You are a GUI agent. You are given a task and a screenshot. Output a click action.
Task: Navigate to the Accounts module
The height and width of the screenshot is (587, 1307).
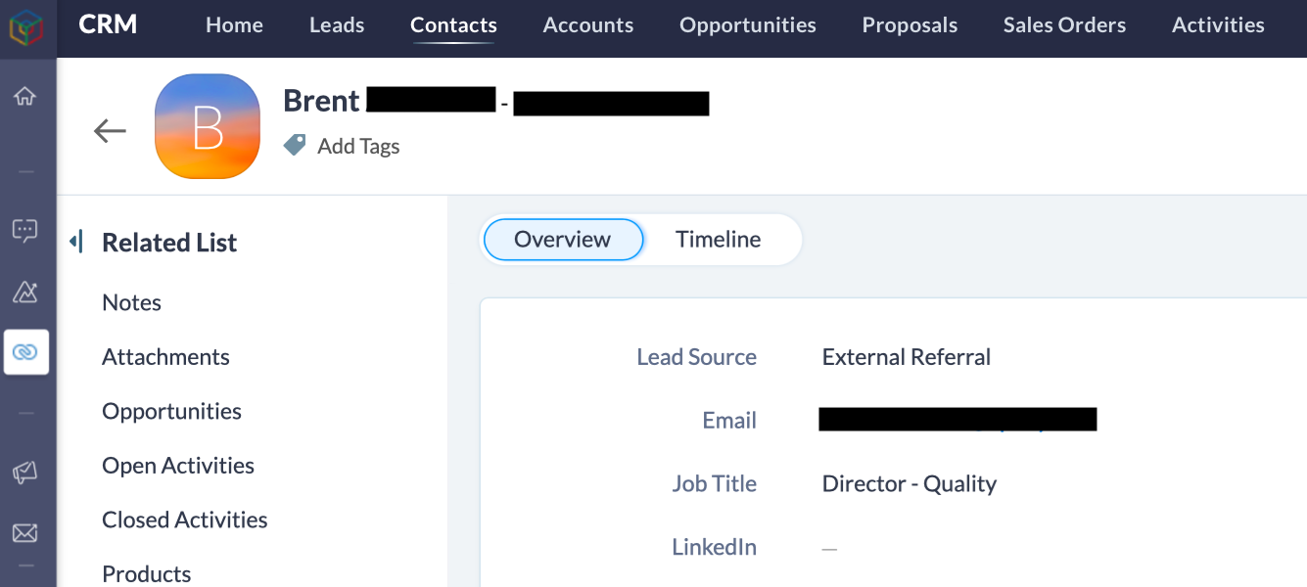pos(587,24)
